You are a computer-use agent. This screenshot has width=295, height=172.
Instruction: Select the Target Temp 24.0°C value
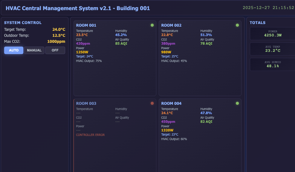59,29
